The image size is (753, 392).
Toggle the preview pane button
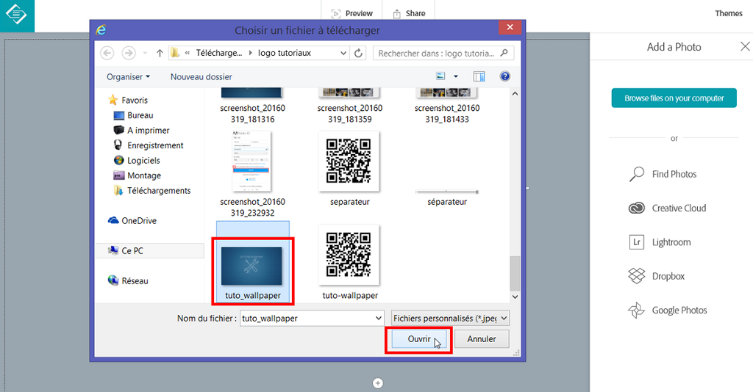(x=479, y=76)
